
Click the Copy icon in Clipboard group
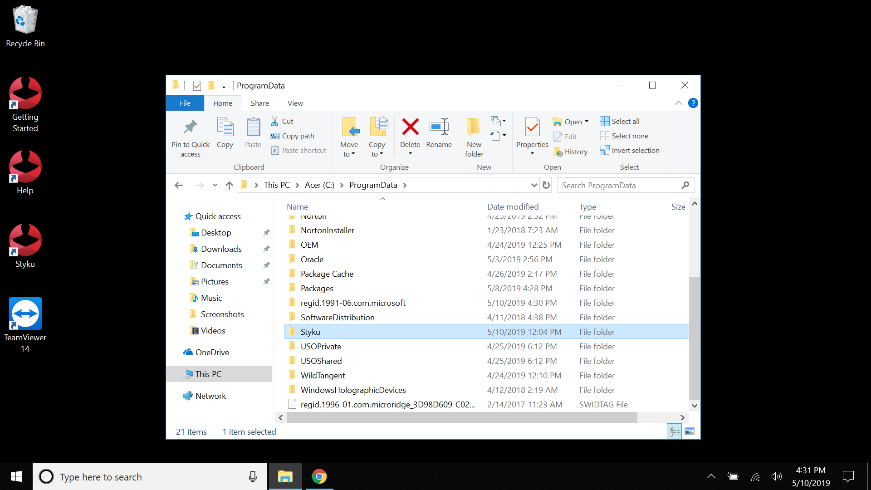[x=225, y=127]
